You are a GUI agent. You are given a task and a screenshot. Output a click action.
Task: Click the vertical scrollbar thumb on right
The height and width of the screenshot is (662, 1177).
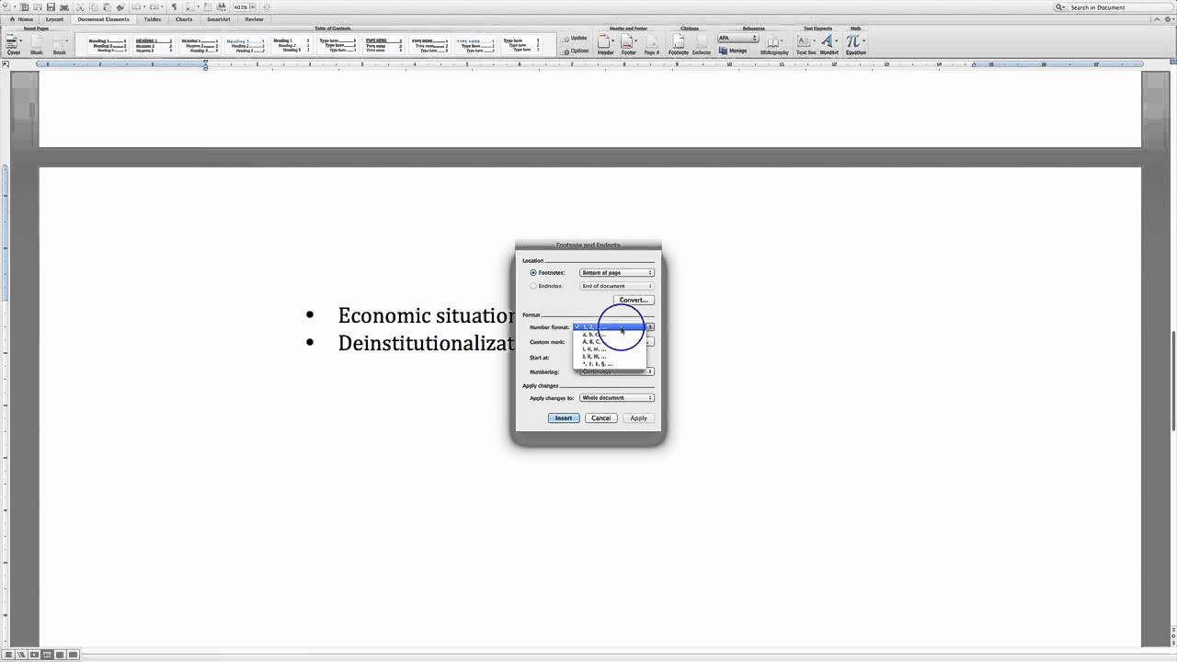pos(1173,379)
